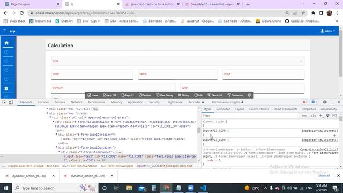The image size is (343, 193).
Task: Toggle :hov element state panel
Action: coord(303,116)
